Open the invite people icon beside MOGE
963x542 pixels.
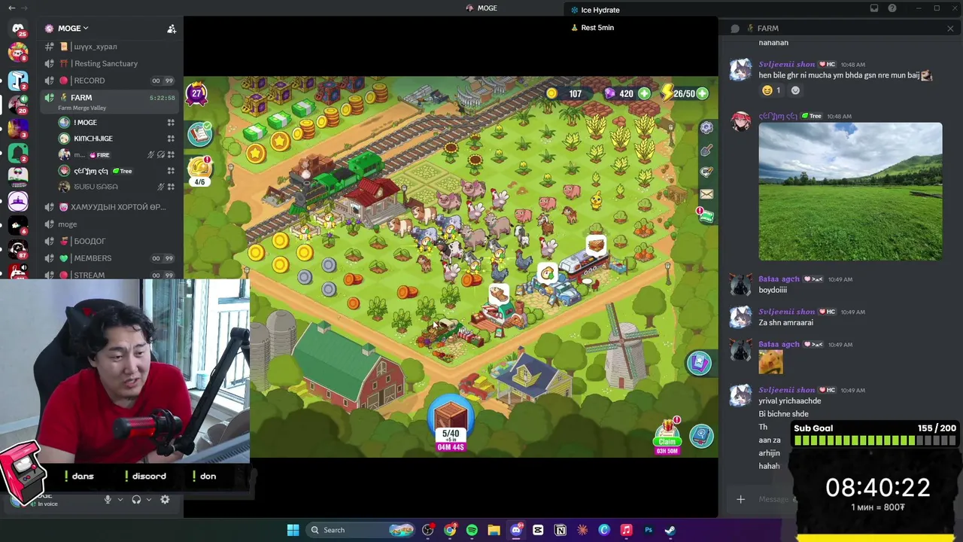coord(172,29)
